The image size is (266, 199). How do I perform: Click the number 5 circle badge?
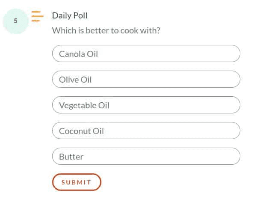tap(16, 21)
